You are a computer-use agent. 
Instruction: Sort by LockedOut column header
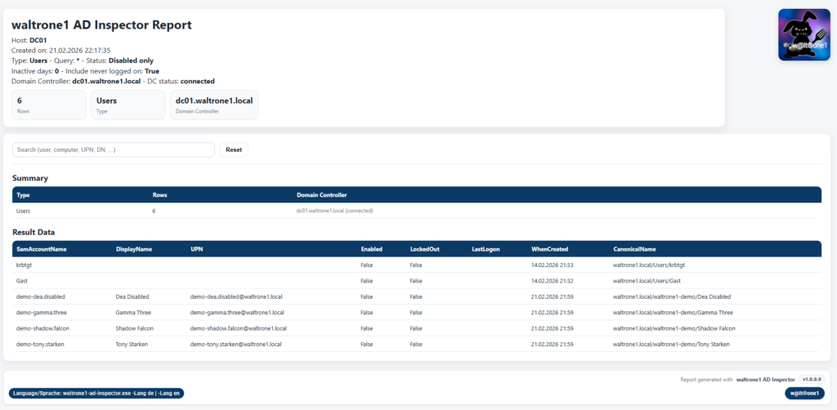pos(424,249)
